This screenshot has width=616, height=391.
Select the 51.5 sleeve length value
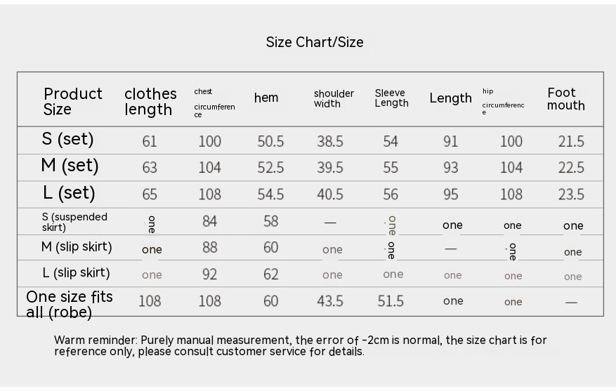[391, 301]
